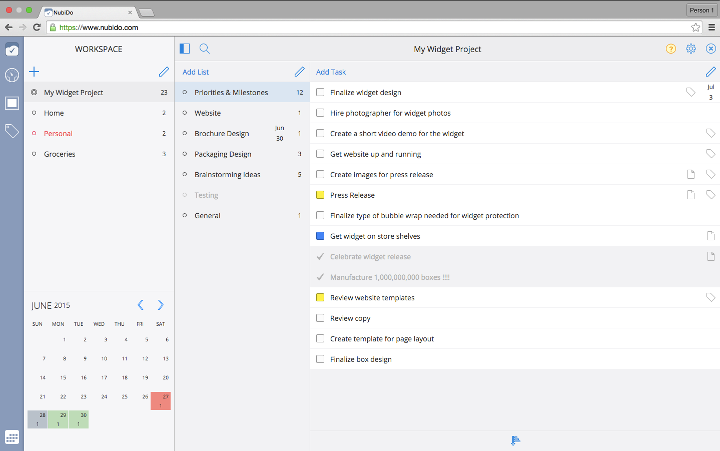This screenshot has width=720, height=451.
Task: Click the tag icon on Finalize widget design
Action: pyautogui.click(x=690, y=92)
